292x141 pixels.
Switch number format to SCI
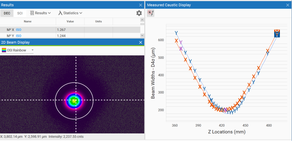pos(20,13)
